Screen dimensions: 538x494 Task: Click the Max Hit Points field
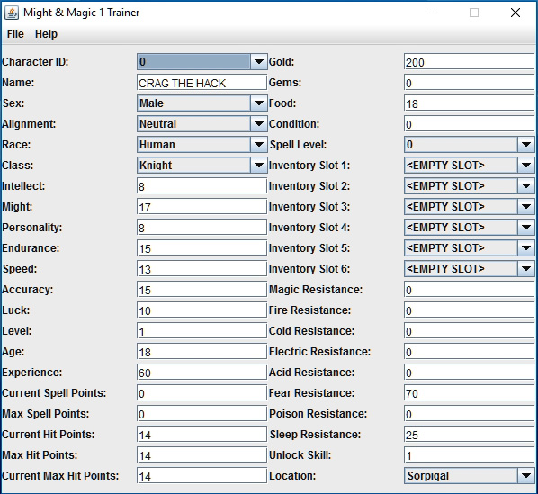pyautogui.click(x=202, y=455)
